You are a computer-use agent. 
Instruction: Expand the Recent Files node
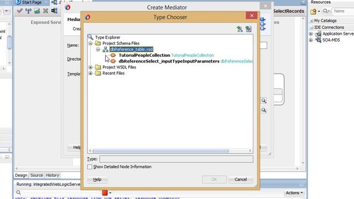click(x=91, y=73)
